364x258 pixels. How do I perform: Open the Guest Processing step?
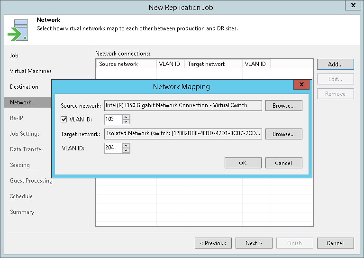31,181
